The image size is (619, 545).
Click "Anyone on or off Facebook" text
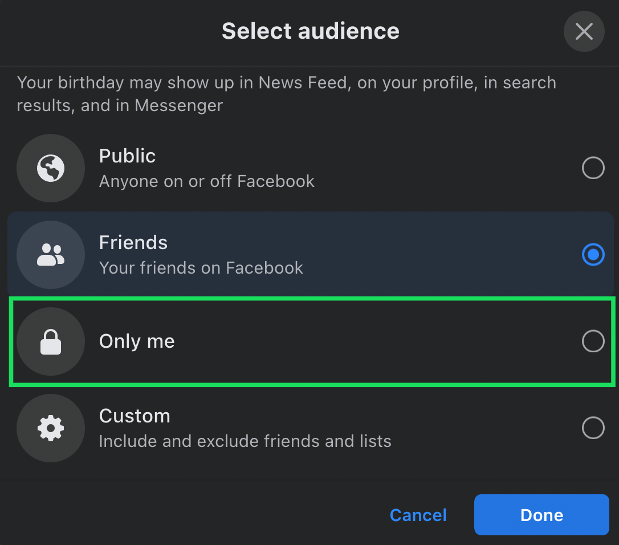coord(207,181)
